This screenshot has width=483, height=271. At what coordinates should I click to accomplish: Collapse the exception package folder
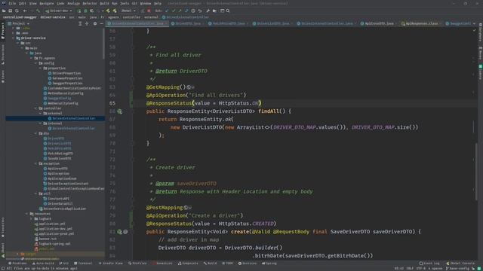tap(36, 163)
